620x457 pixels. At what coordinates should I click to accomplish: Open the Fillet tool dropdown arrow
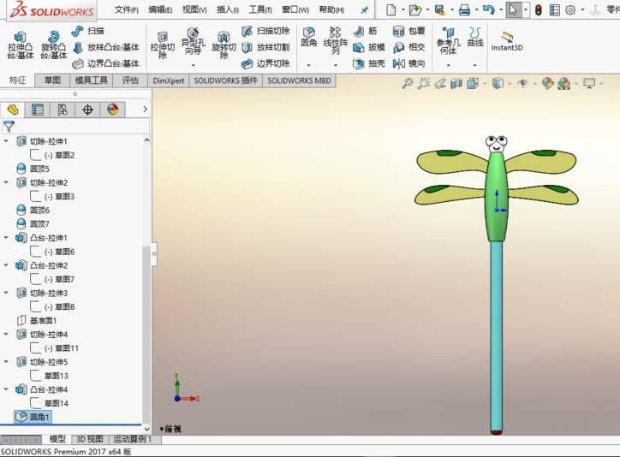[309, 65]
